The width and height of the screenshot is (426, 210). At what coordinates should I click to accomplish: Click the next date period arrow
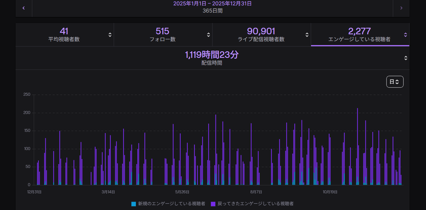point(401,8)
